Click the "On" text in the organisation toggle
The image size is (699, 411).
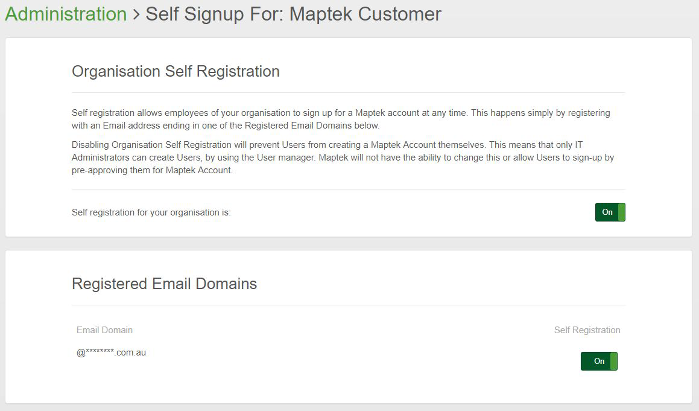coord(607,212)
